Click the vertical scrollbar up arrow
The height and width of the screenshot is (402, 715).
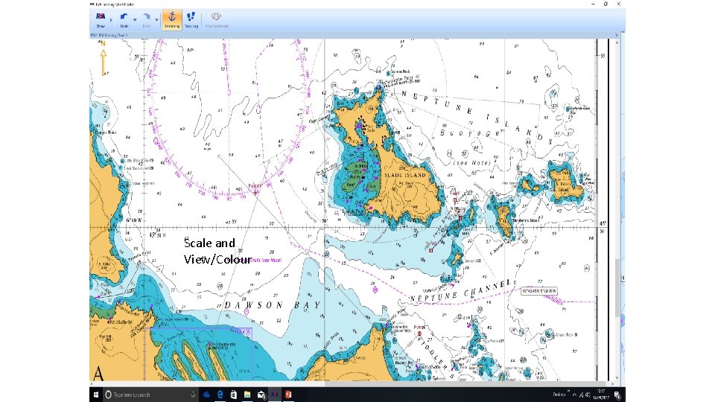click(617, 42)
